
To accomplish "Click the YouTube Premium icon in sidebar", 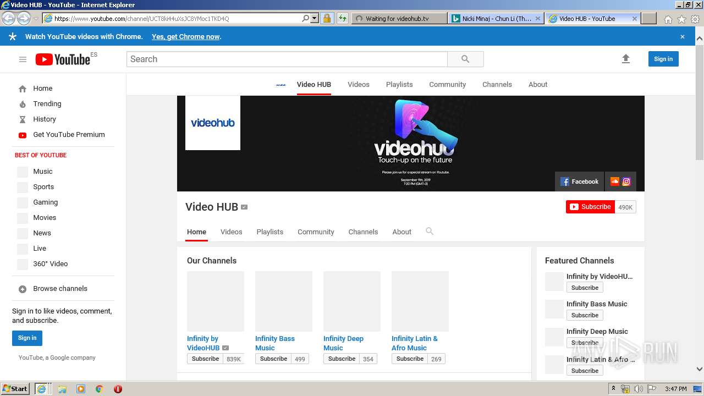I will coord(23,135).
